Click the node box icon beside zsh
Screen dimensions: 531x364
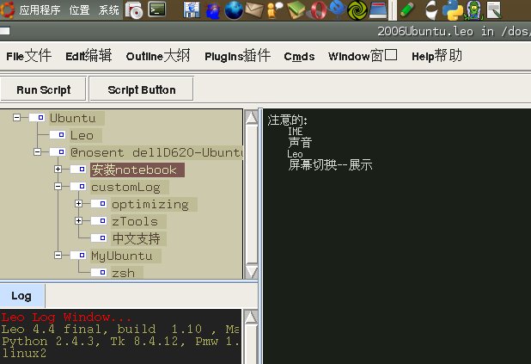pyautogui.click(x=99, y=273)
